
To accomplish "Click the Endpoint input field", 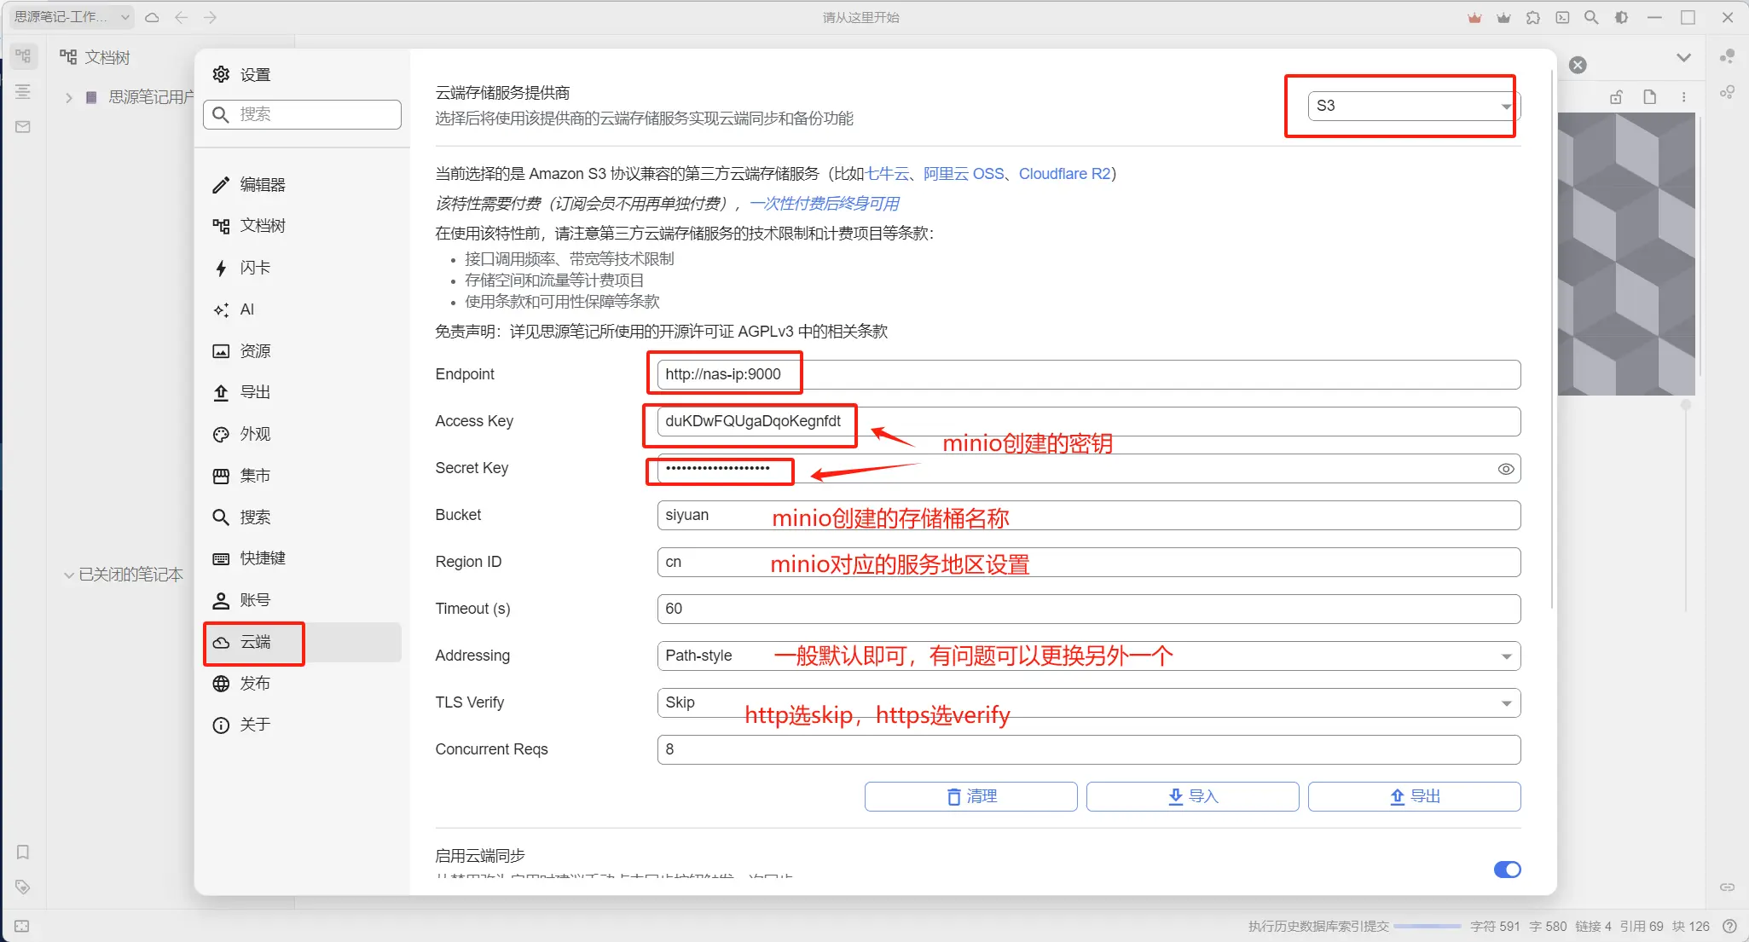I will tap(1088, 374).
